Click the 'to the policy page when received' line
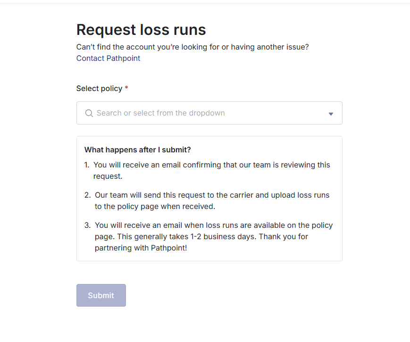 (155, 206)
